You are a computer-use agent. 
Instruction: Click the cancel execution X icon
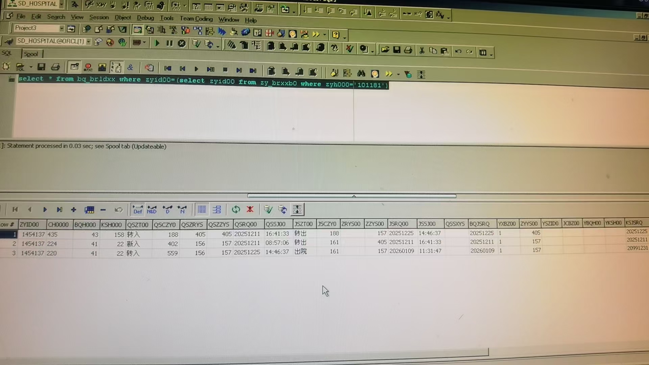click(182, 44)
